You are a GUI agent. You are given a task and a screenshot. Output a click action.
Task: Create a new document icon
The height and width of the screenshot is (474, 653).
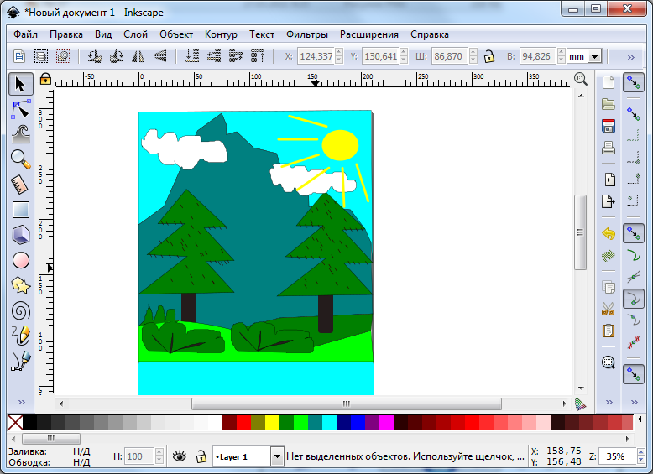coord(609,82)
